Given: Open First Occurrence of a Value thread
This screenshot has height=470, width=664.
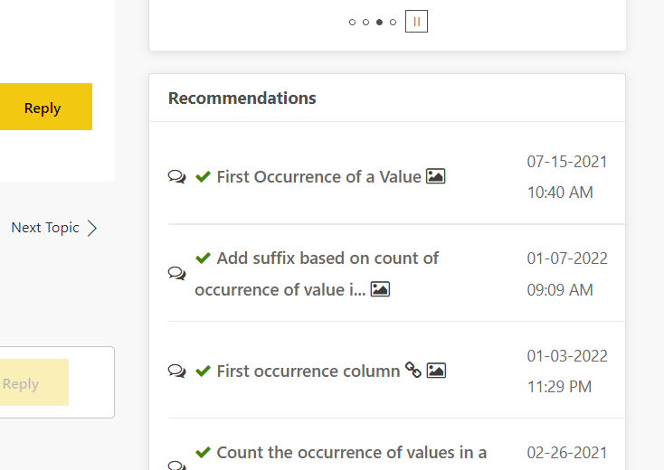Looking at the screenshot, I should pos(318,177).
